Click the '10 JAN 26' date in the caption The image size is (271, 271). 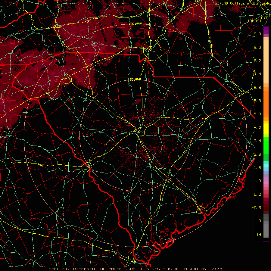coord(194,269)
